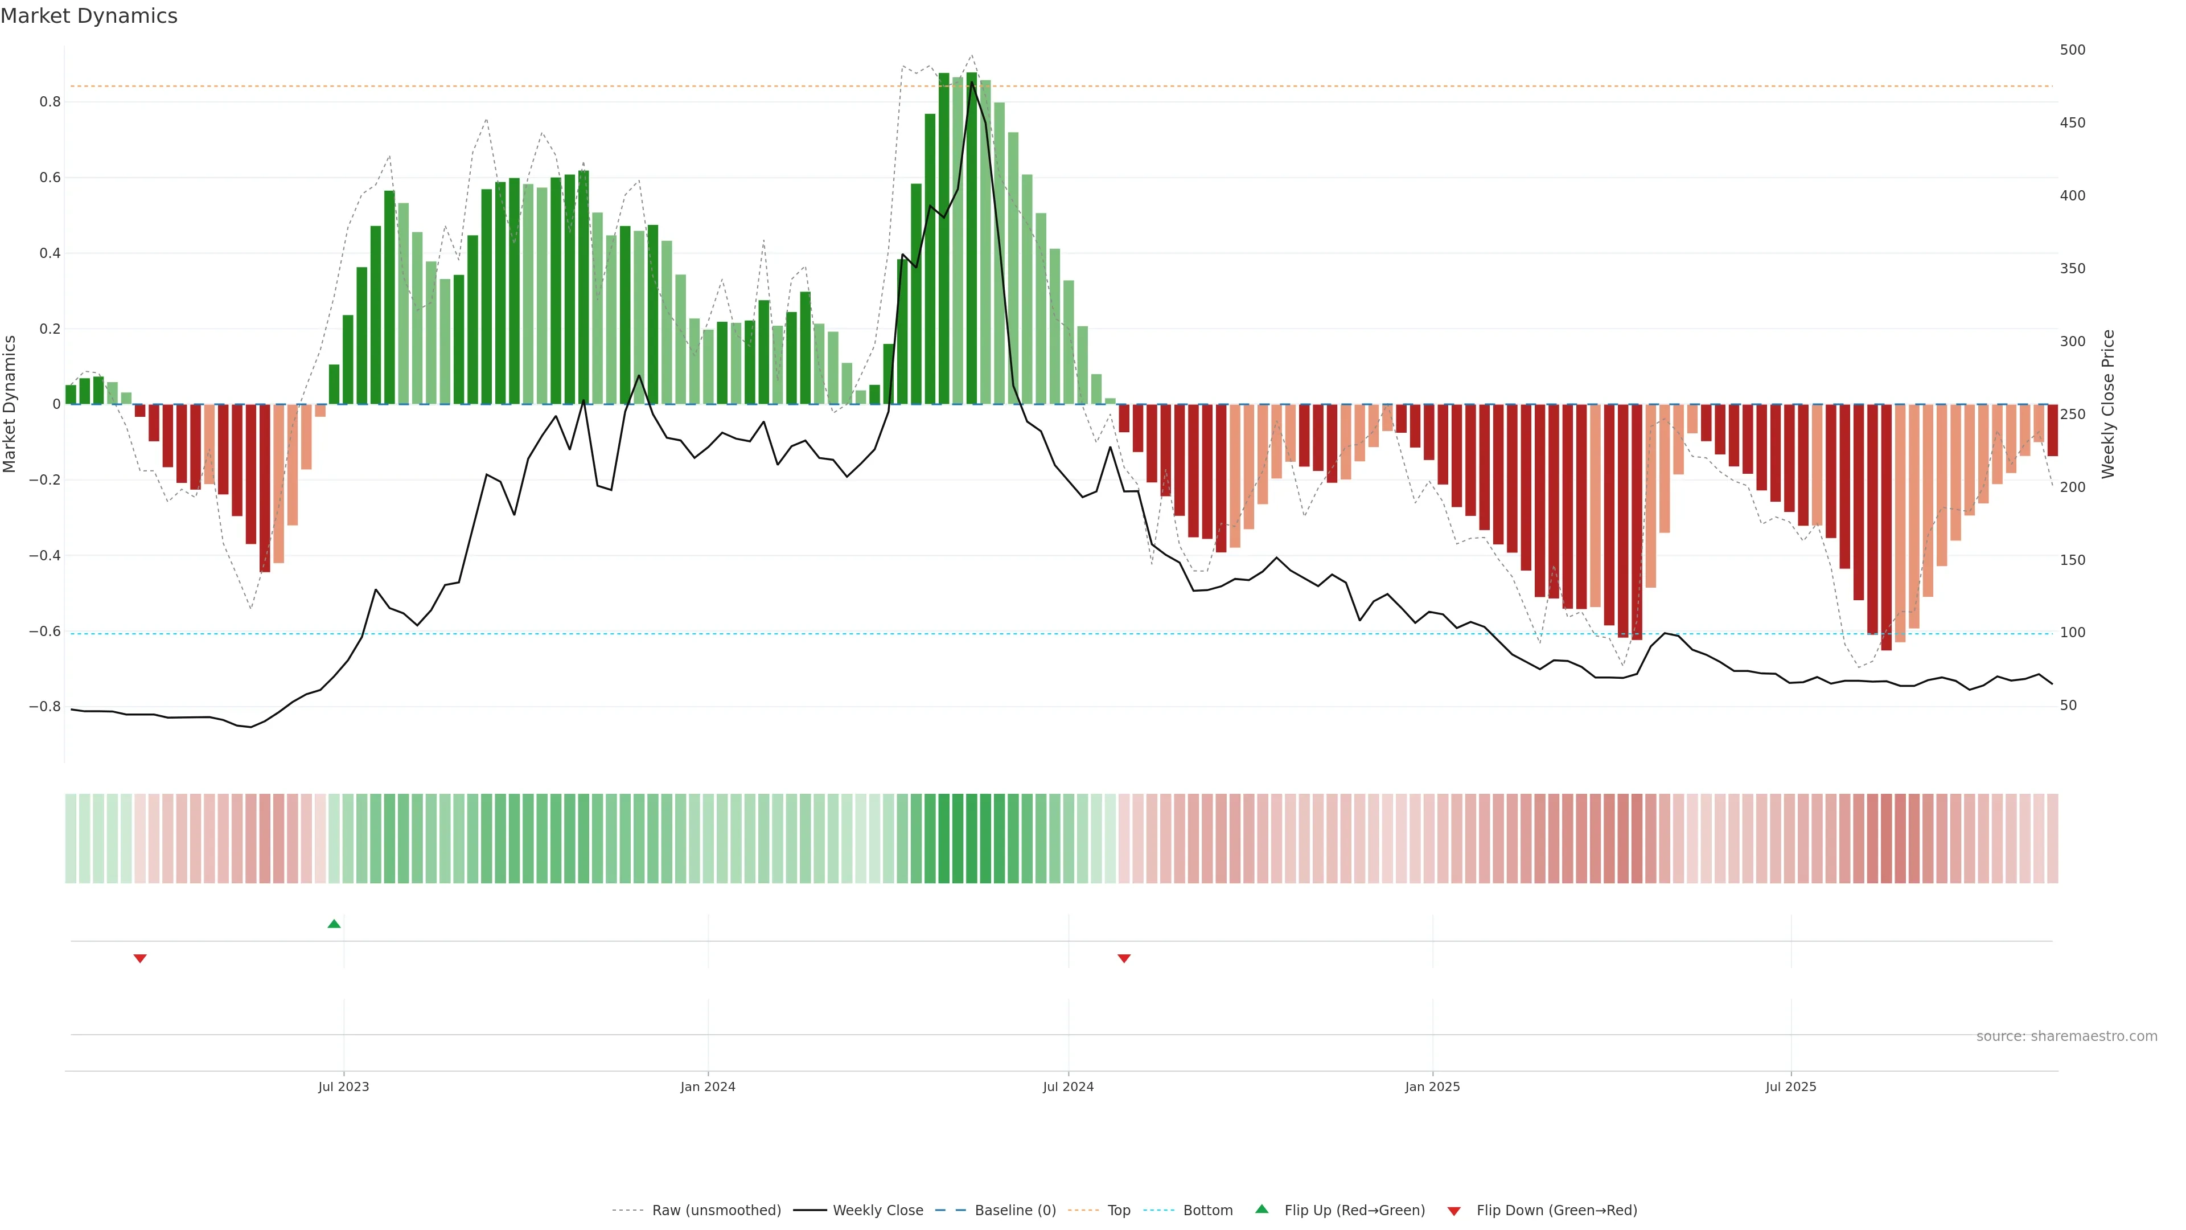
Task: Click the Raw (unsmoothed) legend line sample
Action: point(628,1211)
